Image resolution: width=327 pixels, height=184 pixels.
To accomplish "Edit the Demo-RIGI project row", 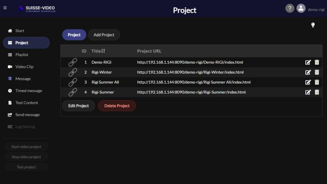I will 308,62.
